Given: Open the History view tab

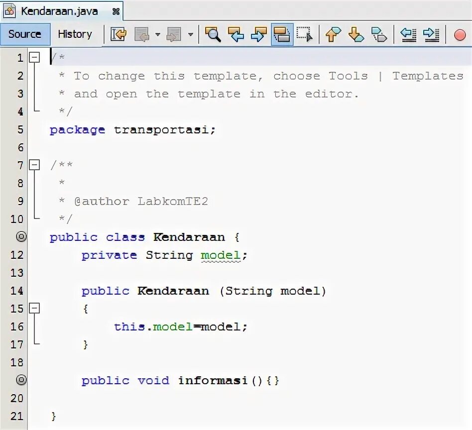Looking at the screenshot, I should [x=75, y=34].
